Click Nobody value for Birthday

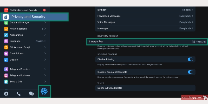[186, 10]
